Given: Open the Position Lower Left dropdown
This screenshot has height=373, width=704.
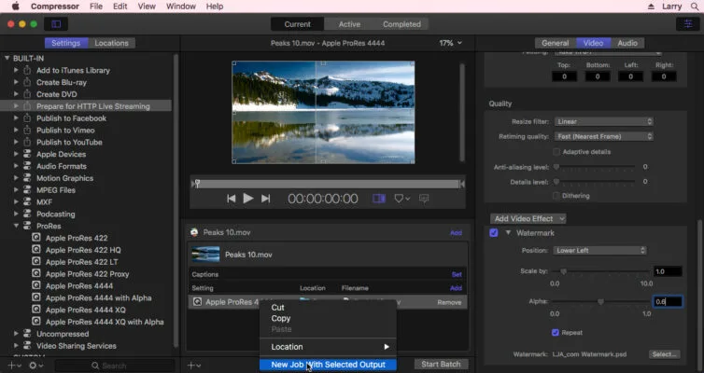Looking at the screenshot, I should pyautogui.click(x=600, y=250).
